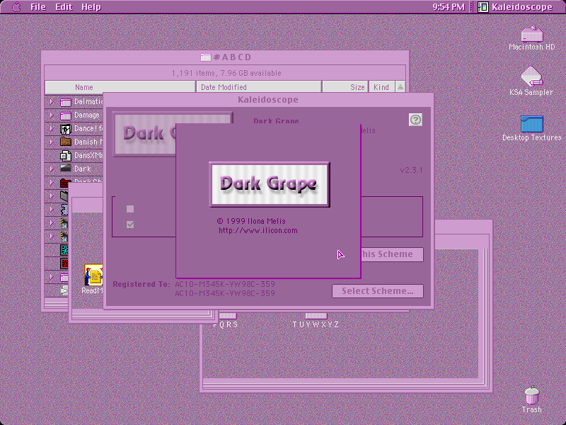
Task: Click the Kaleidoscope window title bar text
Action: point(268,100)
